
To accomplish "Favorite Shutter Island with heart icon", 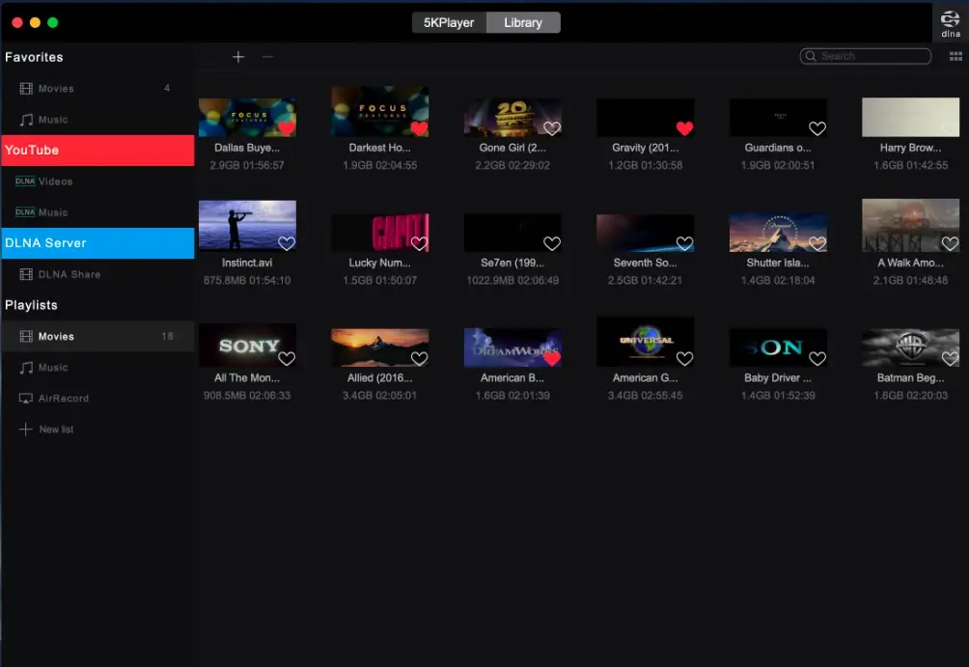I will click(817, 243).
